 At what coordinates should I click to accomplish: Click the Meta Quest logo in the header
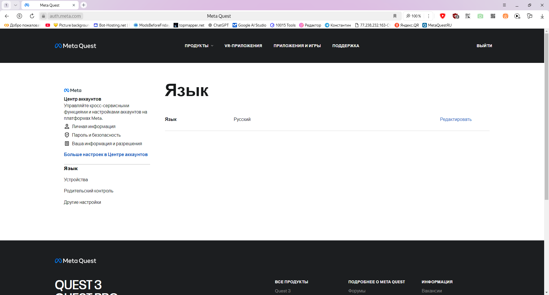tap(75, 46)
